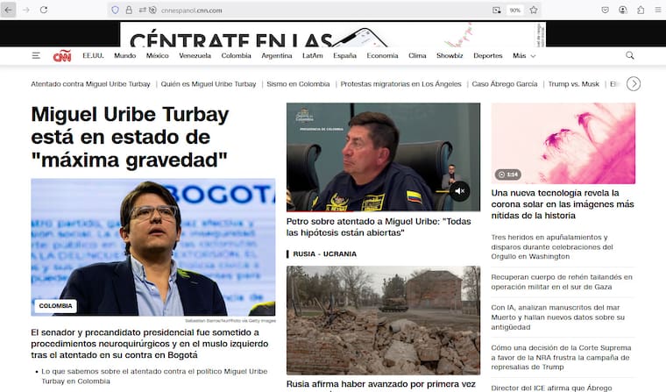Open the site search magnifier
Screen dimensions: 666x392
point(629,55)
